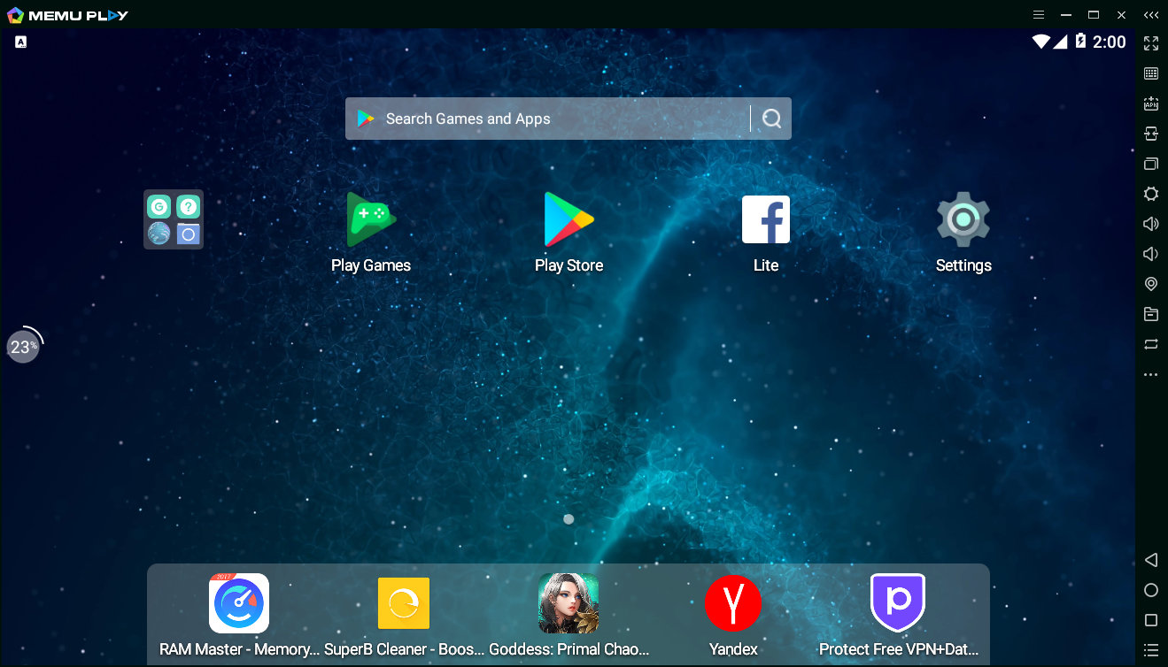Open the MEmu hamburger menu

click(x=1040, y=15)
